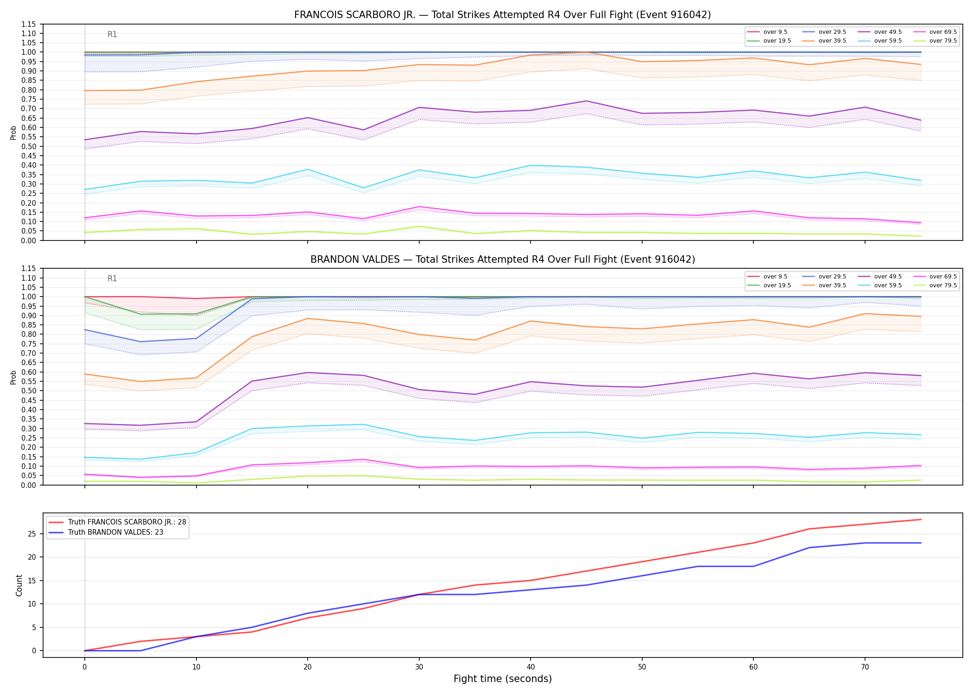
Task: Pick 'over 29.5' label in Valdes chart legend
Action: point(832,277)
